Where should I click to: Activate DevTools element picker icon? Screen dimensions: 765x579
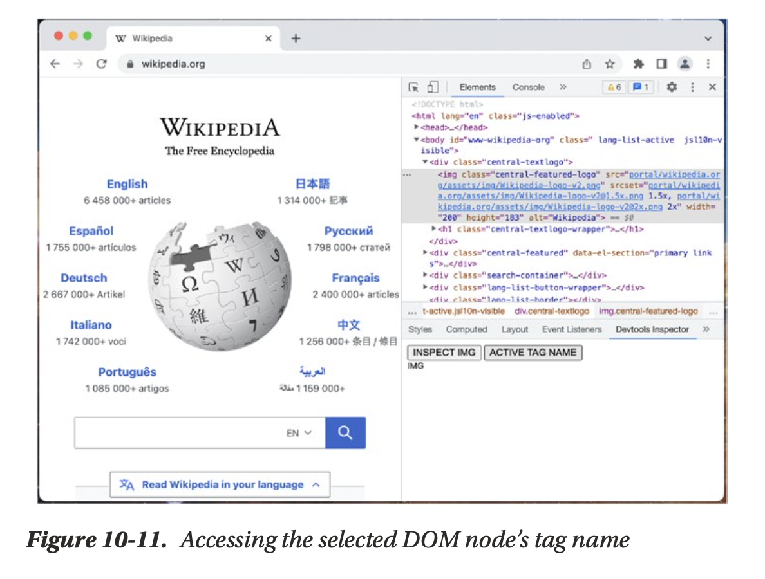tap(414, 87)
